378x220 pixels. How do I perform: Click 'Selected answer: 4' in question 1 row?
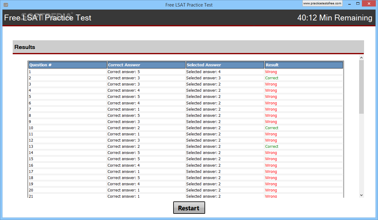point(203,72)
